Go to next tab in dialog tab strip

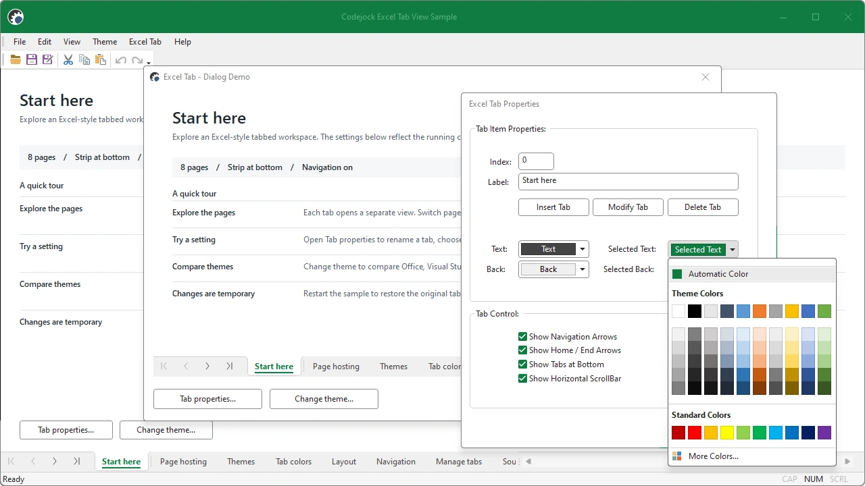(x=207, y=366)
